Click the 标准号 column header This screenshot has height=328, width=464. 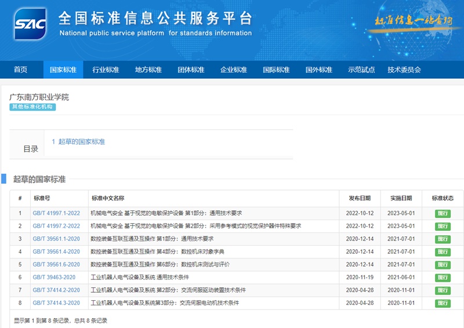[42, 198]
